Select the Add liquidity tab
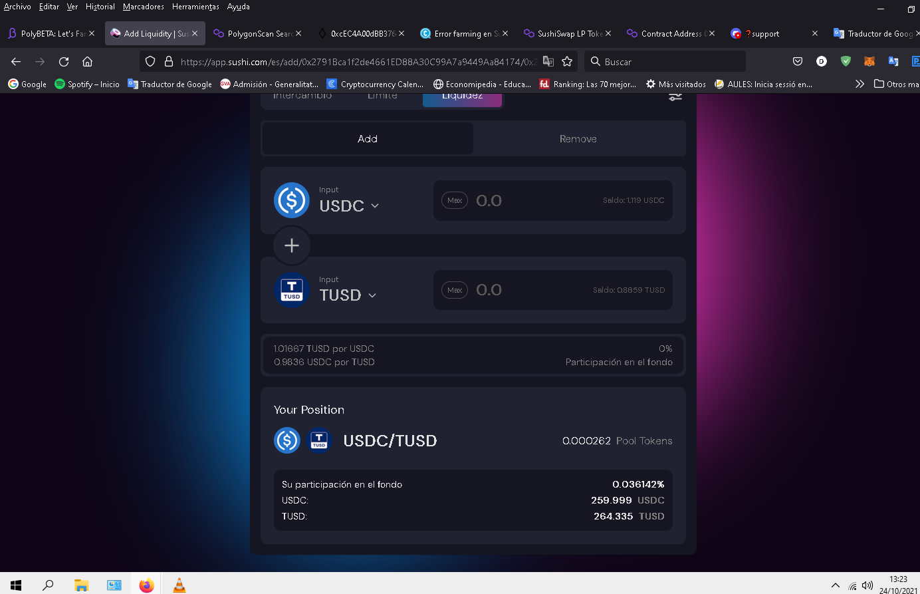This screenshot has width=920, height=594. pyautogui.click(x=368, y=138)
